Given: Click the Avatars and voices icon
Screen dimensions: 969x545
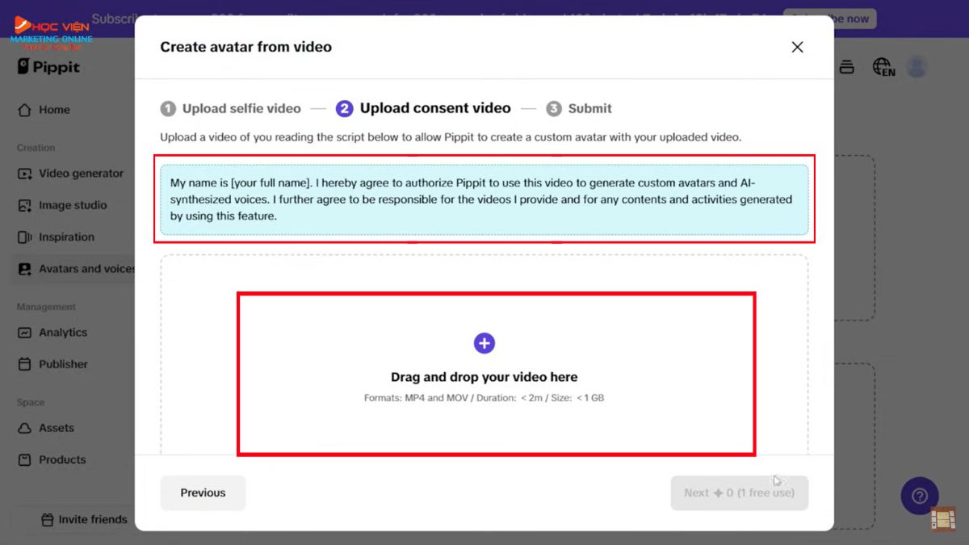Looking at the screenshot, I should coord(25,269).
